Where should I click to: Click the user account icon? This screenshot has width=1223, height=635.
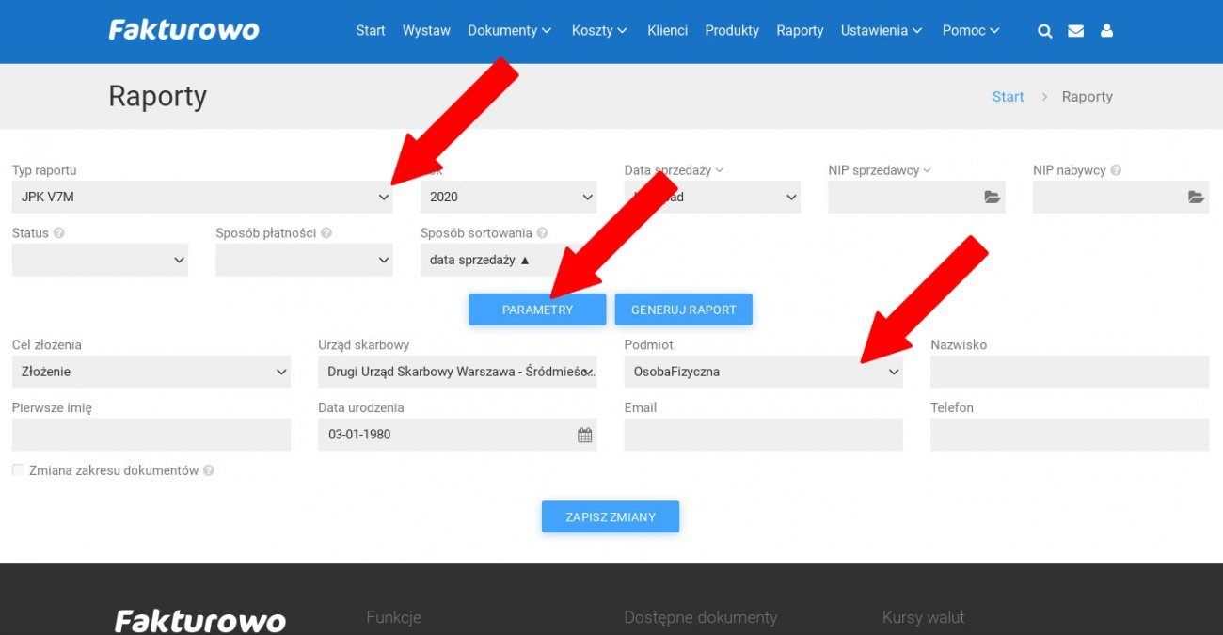click(x=1106, y=31)
